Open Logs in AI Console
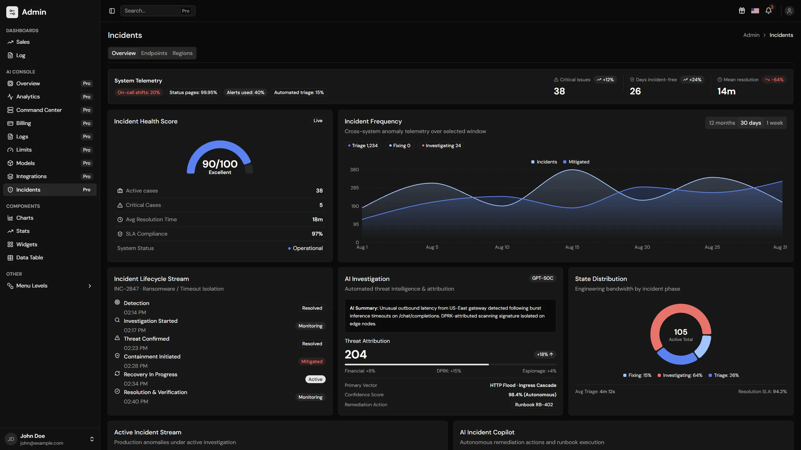801x450 pixels. coord(50,137)
